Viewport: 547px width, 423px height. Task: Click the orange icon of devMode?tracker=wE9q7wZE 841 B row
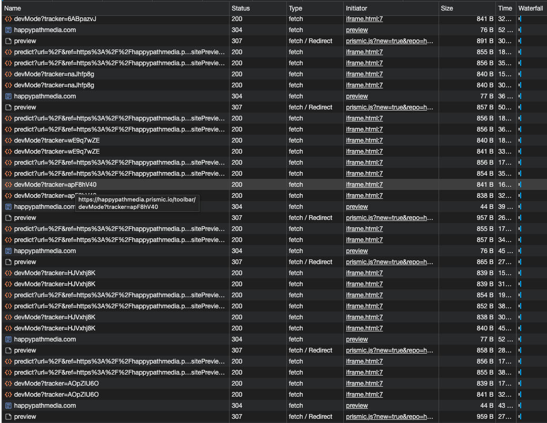coord(8,152)
